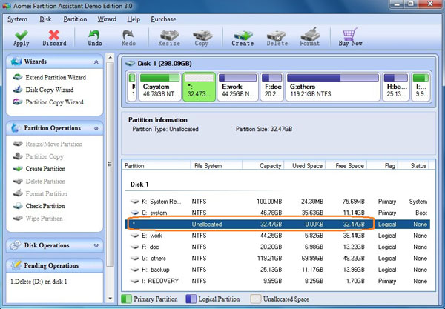
Task: Select Check Partition operation
Action: point(44,206)
